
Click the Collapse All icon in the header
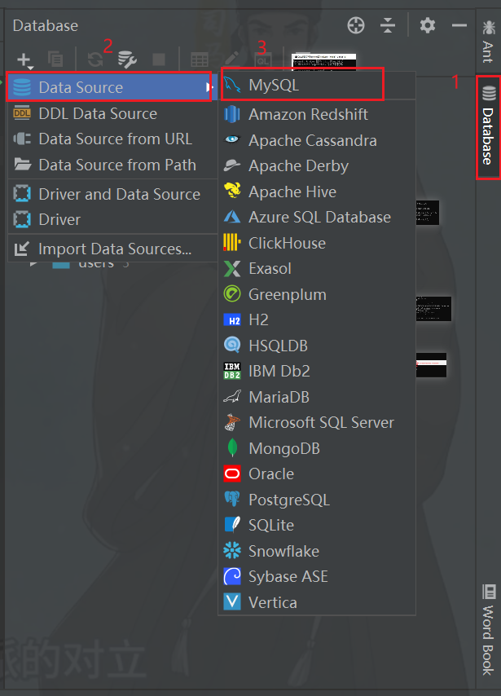(x=388, y=25)
